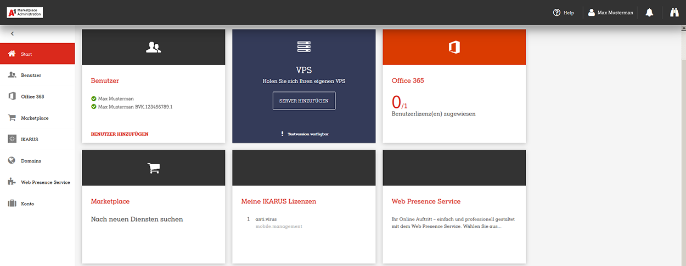The image size is (686, 266).
Task: Click user entry Max Musterman BVK.123456789.1
Action: (135, 107)
